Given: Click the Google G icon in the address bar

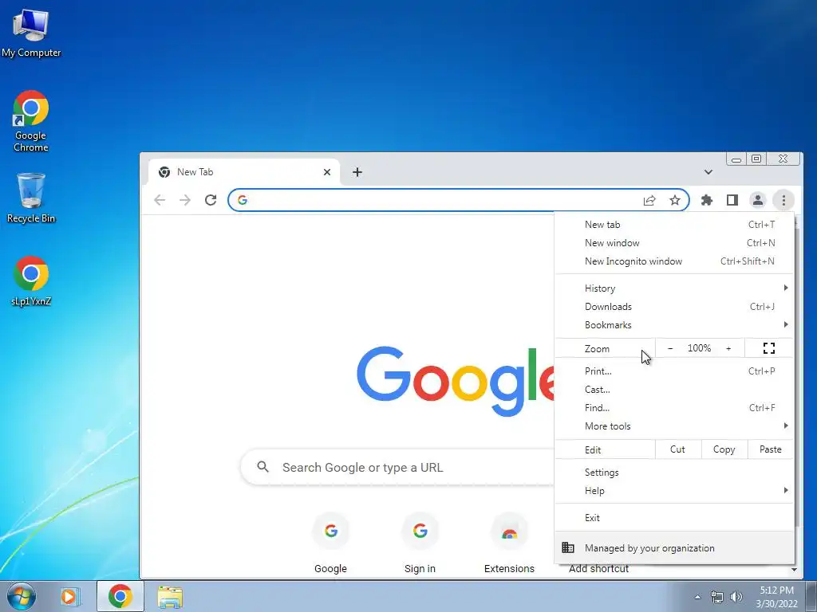Looking at the screenshot, I should [243, 200].
